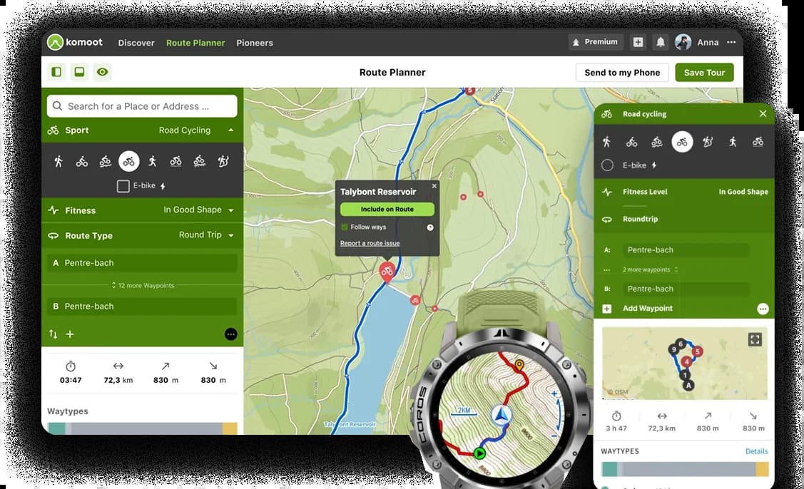Choose Gravel Riding in the sidebar sport row
This screenshot has height=489, width=804.
pyautogui.click(x=176, y=162)
